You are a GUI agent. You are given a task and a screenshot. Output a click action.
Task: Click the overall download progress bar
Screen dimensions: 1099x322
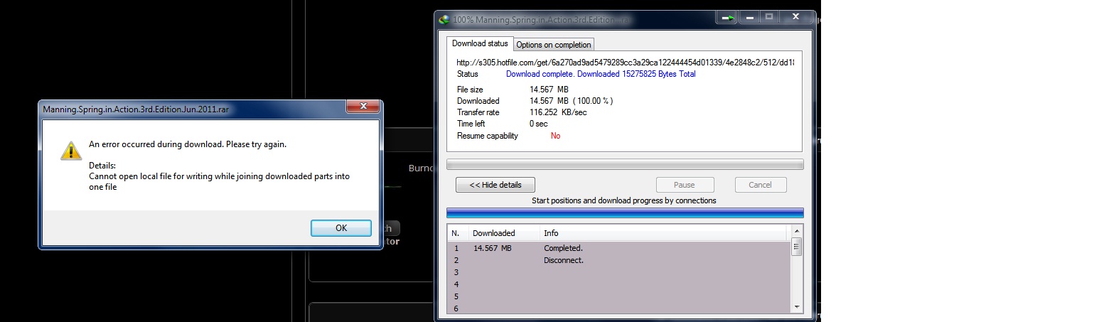625,164
